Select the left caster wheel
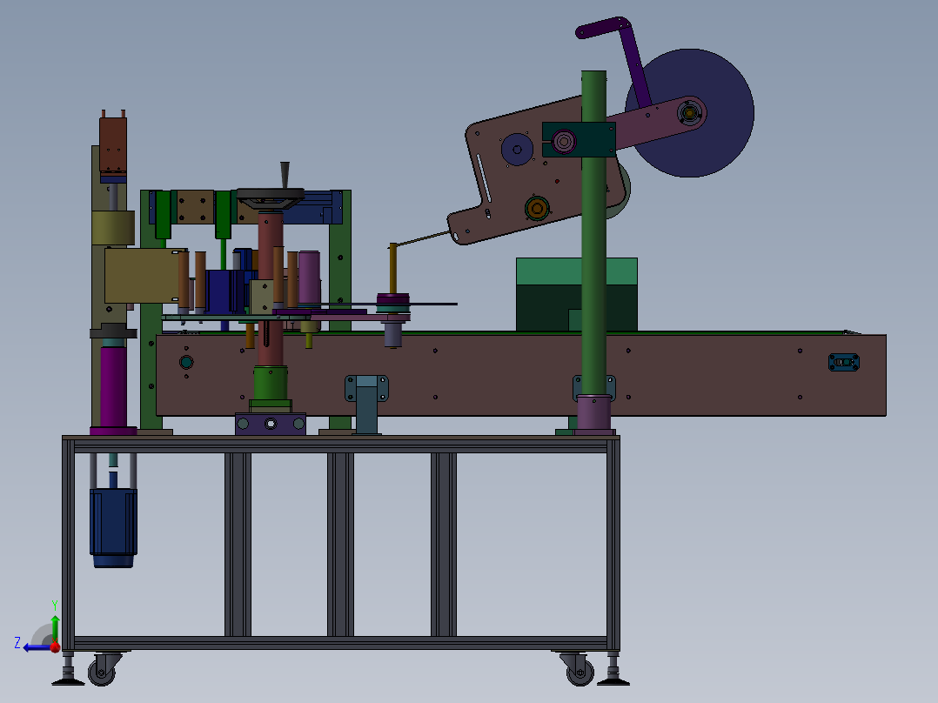The image size is (938, 703). coord(102,673)
